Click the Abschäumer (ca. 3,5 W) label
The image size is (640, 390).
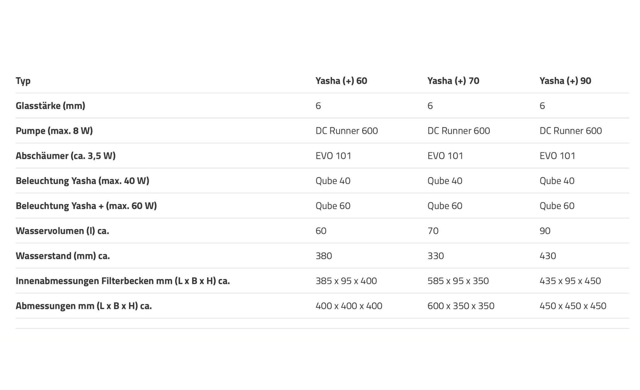coord(66,156)
